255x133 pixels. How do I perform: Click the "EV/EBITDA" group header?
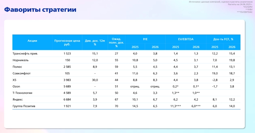(x=186, y=39)
